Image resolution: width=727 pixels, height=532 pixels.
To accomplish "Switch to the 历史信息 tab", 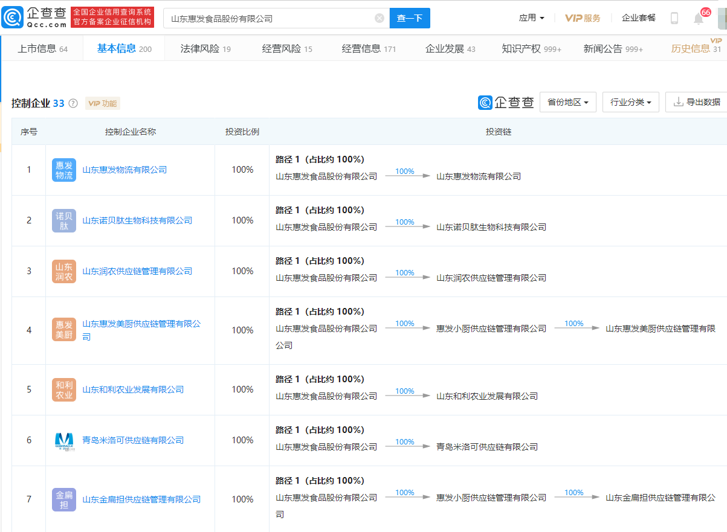I will point(696,48).
